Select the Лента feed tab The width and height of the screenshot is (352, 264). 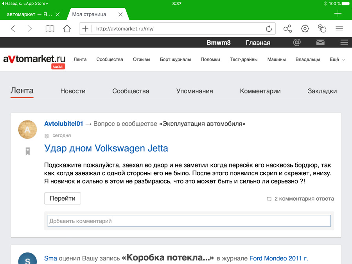pyautogui.click(x=22, y=91)
